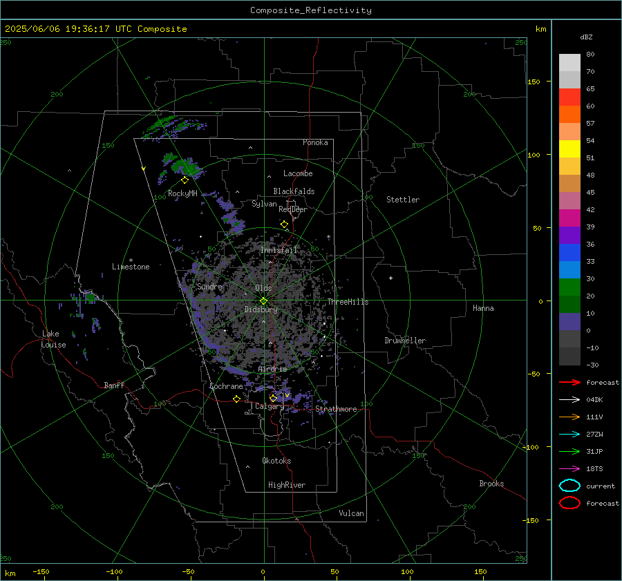Click the '18TS' legend text
Screen dimensions: 622x581
click(x=594, y=469)
